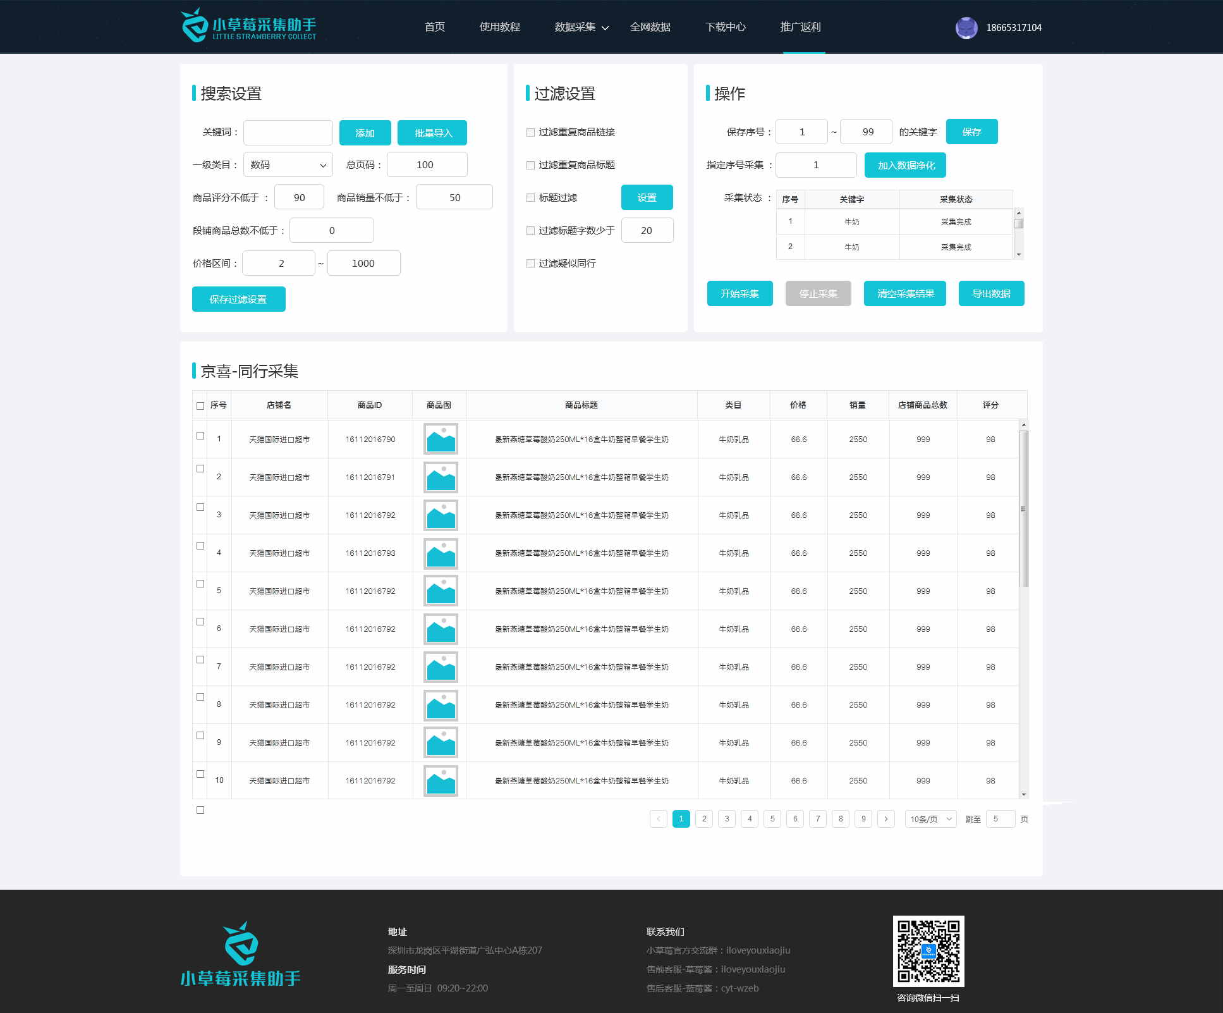The width and height of the screenshot is (1223, 1013).
Task: Click the previous page arrow in pagination
Action: [658, 819]
